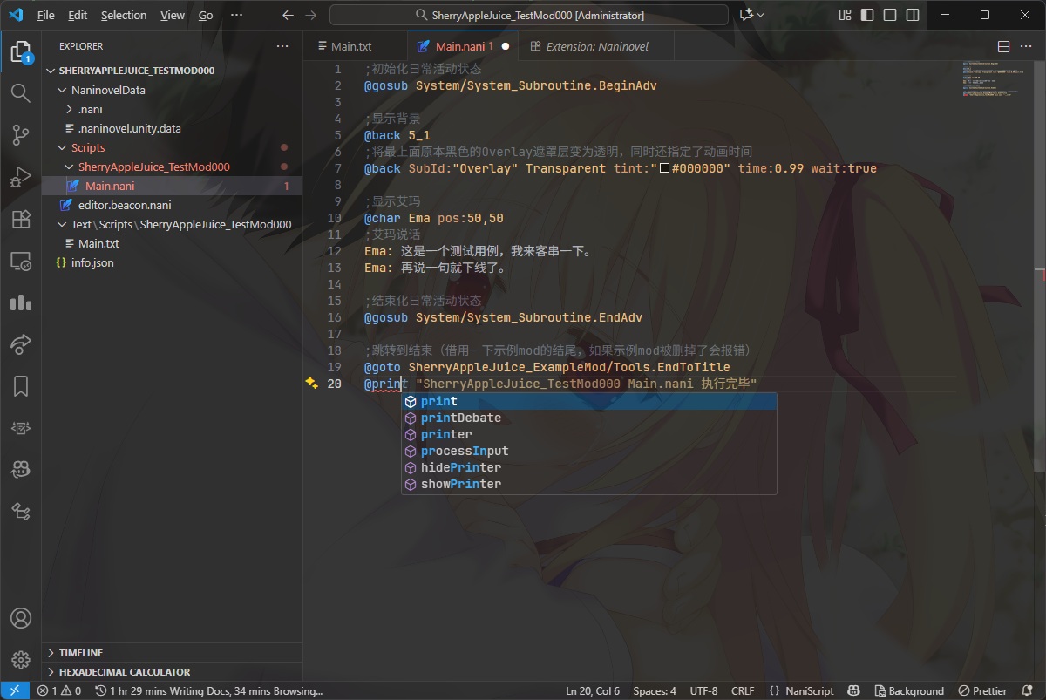Open the View menu
Image resolution: width=1046 pixels, height=700 pixels.
pos(172,15)
